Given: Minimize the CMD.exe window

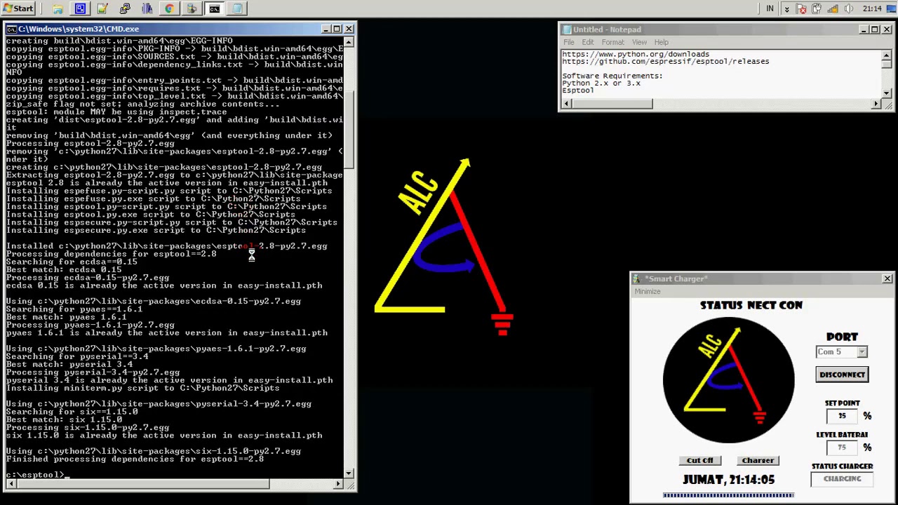Looking at the screenshot, I should (x=326, y=29).
